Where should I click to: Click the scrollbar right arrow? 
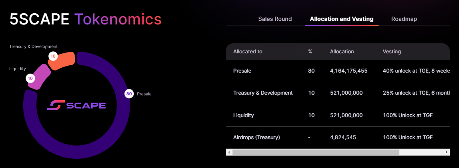click(447, 152)
